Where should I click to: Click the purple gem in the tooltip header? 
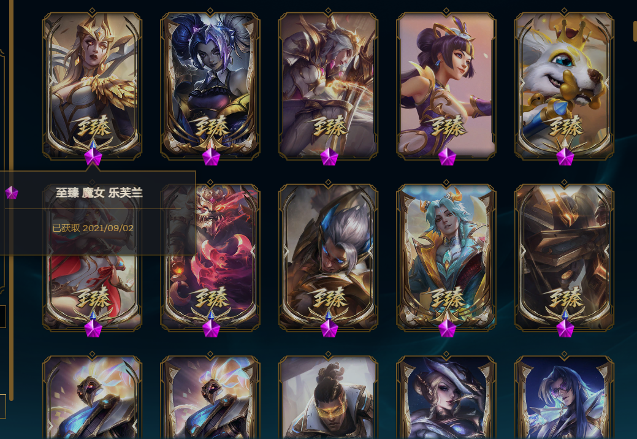tap(12, 193)
